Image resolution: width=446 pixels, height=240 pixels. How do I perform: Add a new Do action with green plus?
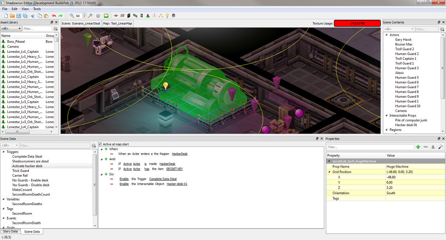click(106, 174)
